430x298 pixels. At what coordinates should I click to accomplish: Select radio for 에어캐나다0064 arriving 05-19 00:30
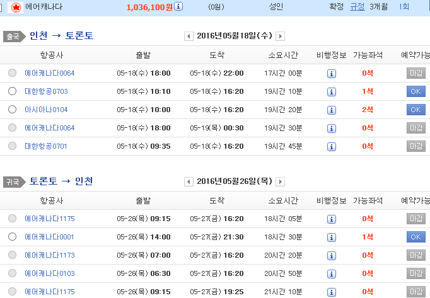13,127
